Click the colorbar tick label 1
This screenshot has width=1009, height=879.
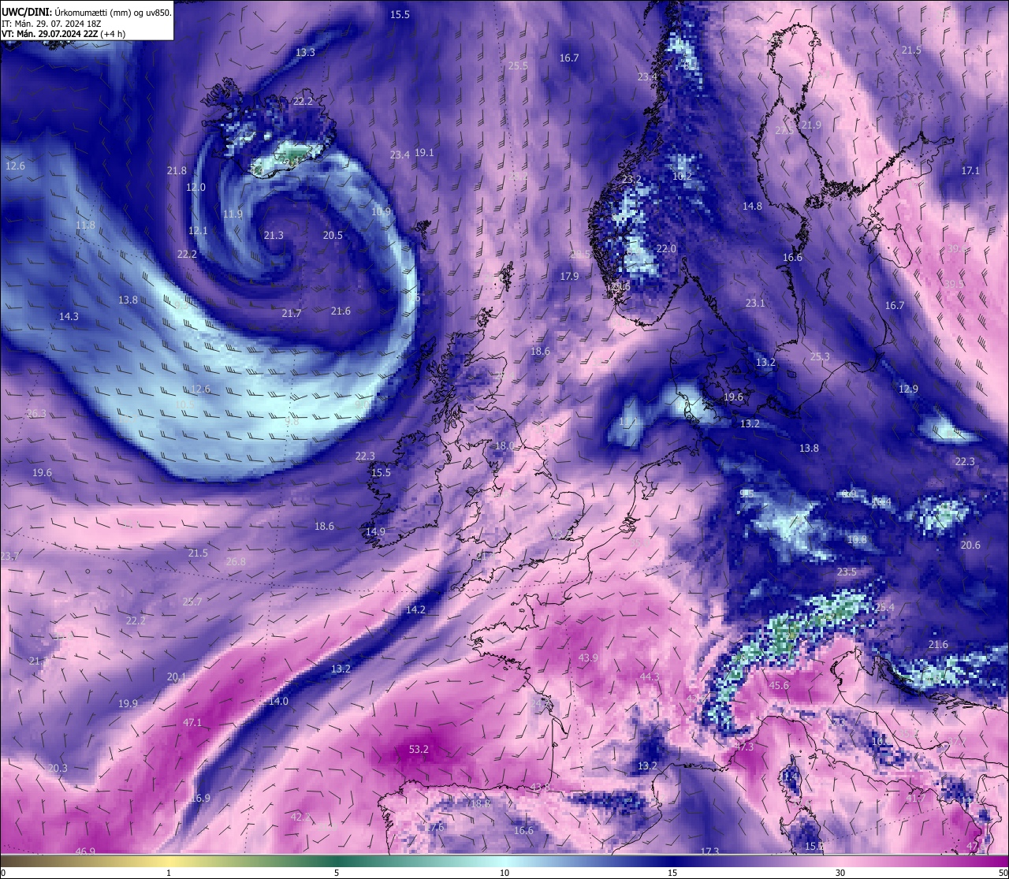pyautogui.click(x=169, y=873)
